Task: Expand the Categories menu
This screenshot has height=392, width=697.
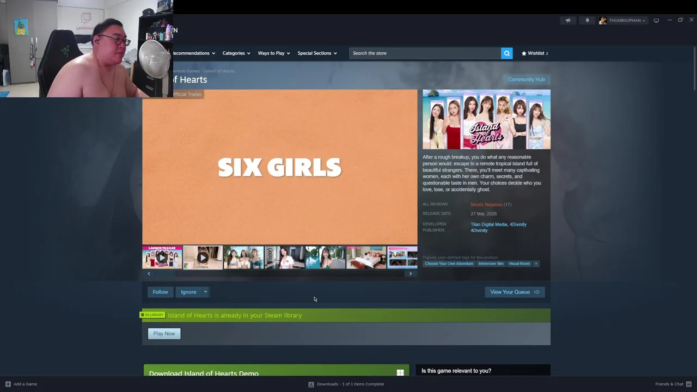Action: 236,53
